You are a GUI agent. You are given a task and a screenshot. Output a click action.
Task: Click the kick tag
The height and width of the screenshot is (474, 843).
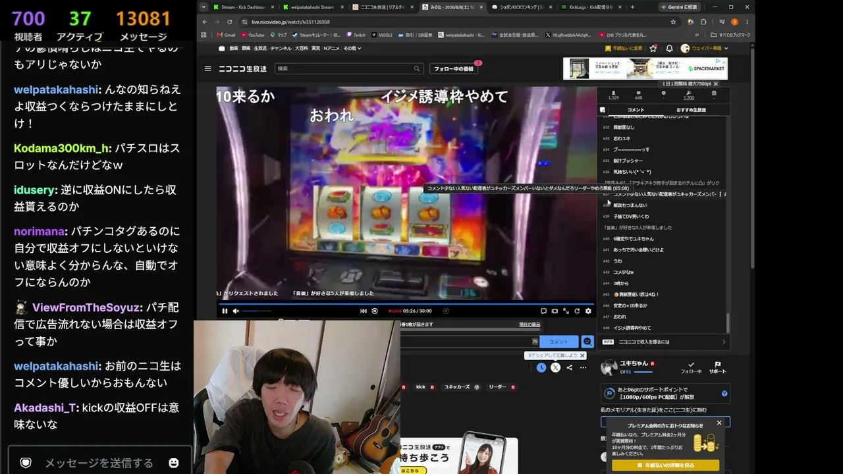click(x=421, y=387)
